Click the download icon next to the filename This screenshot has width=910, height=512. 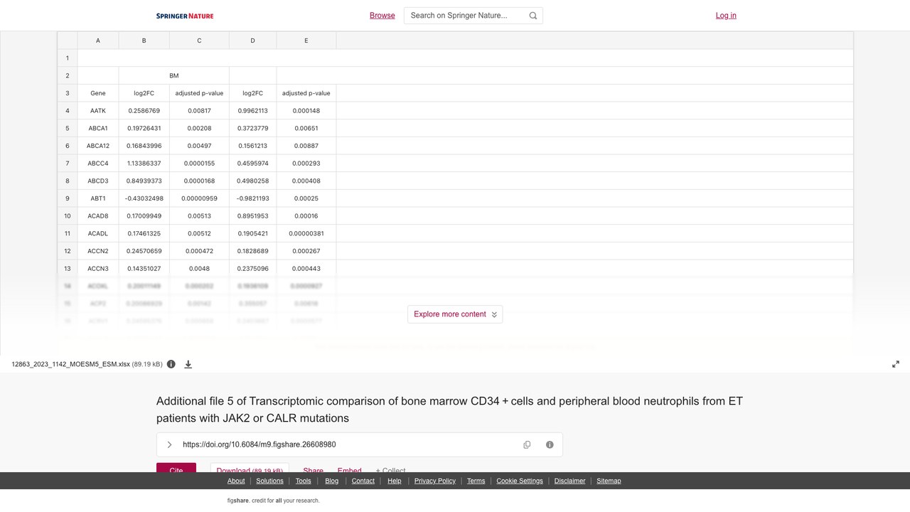(x=188, y=364)
